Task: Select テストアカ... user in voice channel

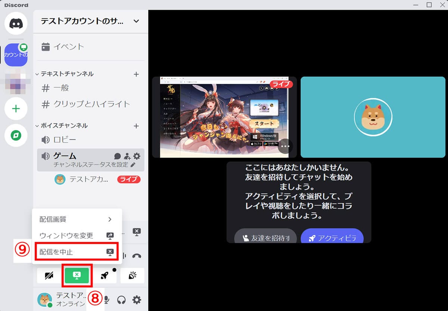Action: pyautogui.click(x=82, y=179)
